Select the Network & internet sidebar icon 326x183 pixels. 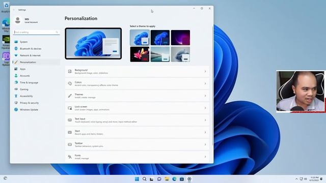[16, 55]
